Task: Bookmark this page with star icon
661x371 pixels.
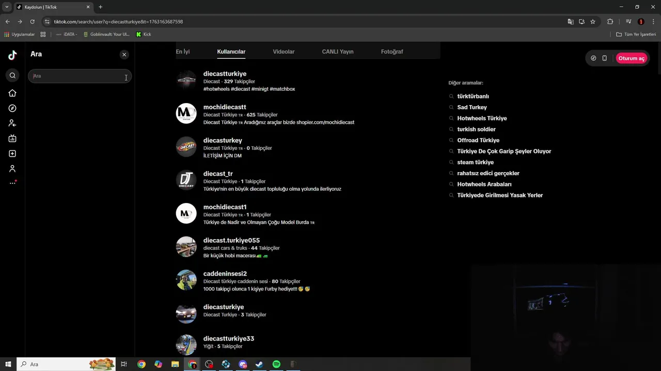Action: [593, 22]
